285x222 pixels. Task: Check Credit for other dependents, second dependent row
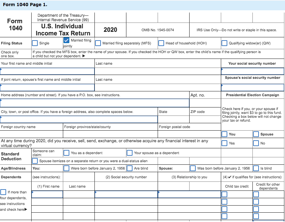pos(256,202)
